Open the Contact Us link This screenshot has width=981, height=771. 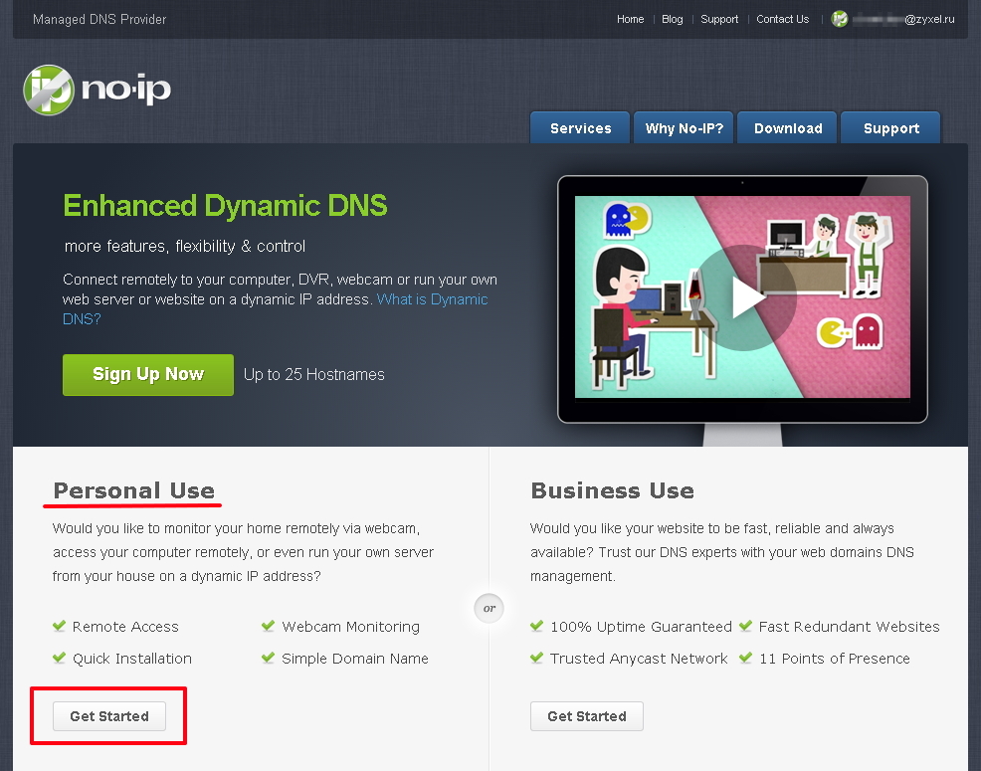[x=782, y=19]
